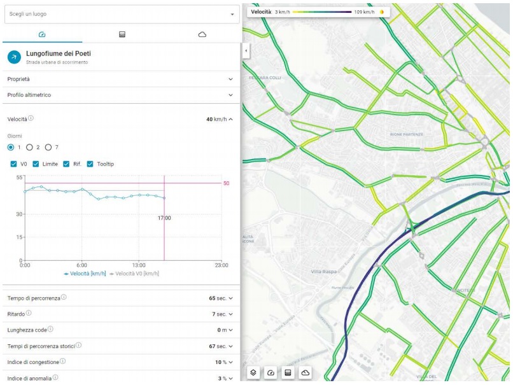Toggle Velocità [km/h] chart legend entry
The height and width of the screenshot is (385, 513).
tap(85, 274)
